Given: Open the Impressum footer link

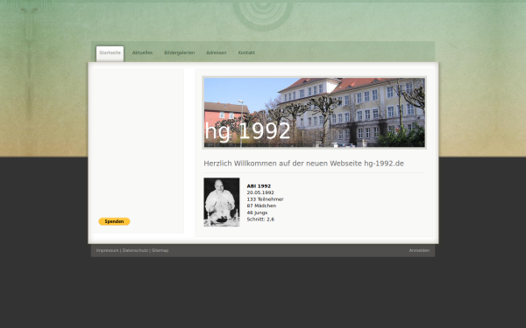Looking at the screenshot, I should click(x=107, y=250).
